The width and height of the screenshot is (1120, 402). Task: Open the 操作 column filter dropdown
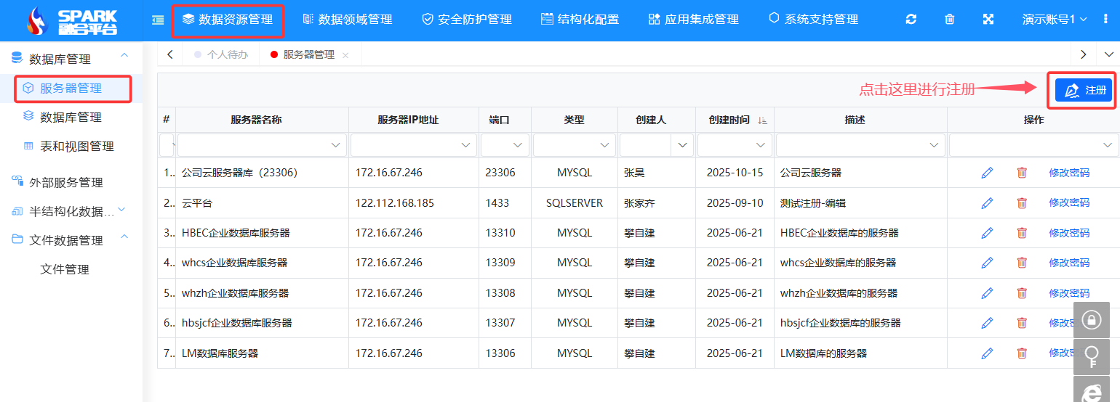(1108, 145)
